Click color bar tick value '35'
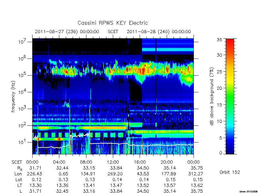Screen dimensions: 258x193 tap(219, 40)
